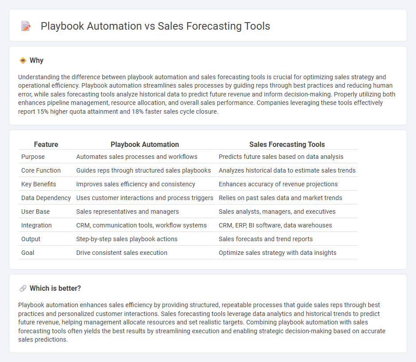Select the page title Playbook Automation vs Sales Forecasting Tools
Viewport: 416px width, 362px height.
click(x=155, y=26)
